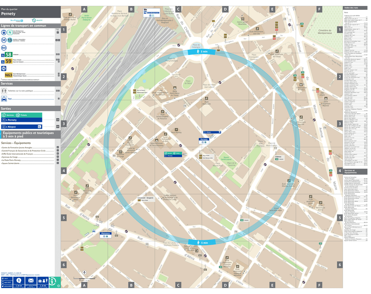Select the bus line 58 Châtelet icon
The height and width of the screenshot is (294, 371).
(x=8, y=54)
